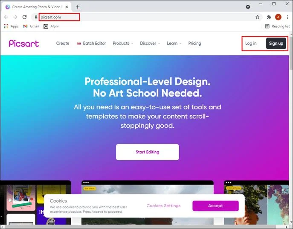This screenshot has height=229, width=293.
Task: Click the Log in link
Action: point(251,44)
